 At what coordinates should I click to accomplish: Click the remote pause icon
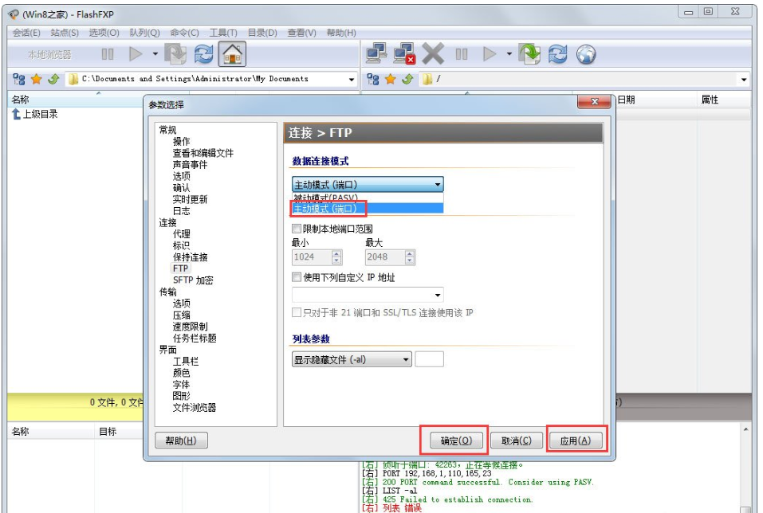[x=462, y=54]
